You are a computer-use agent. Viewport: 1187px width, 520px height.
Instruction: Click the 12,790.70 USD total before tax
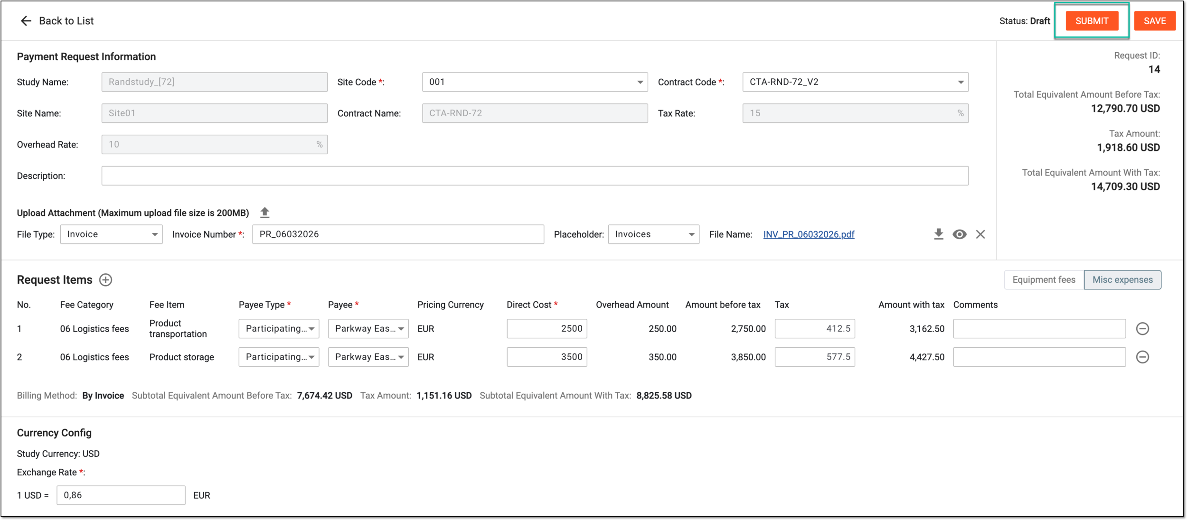(x=1125, y=109)
